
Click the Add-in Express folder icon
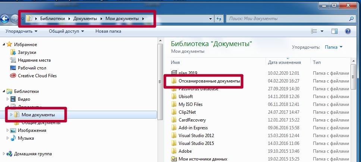click(x=174, y=127)
